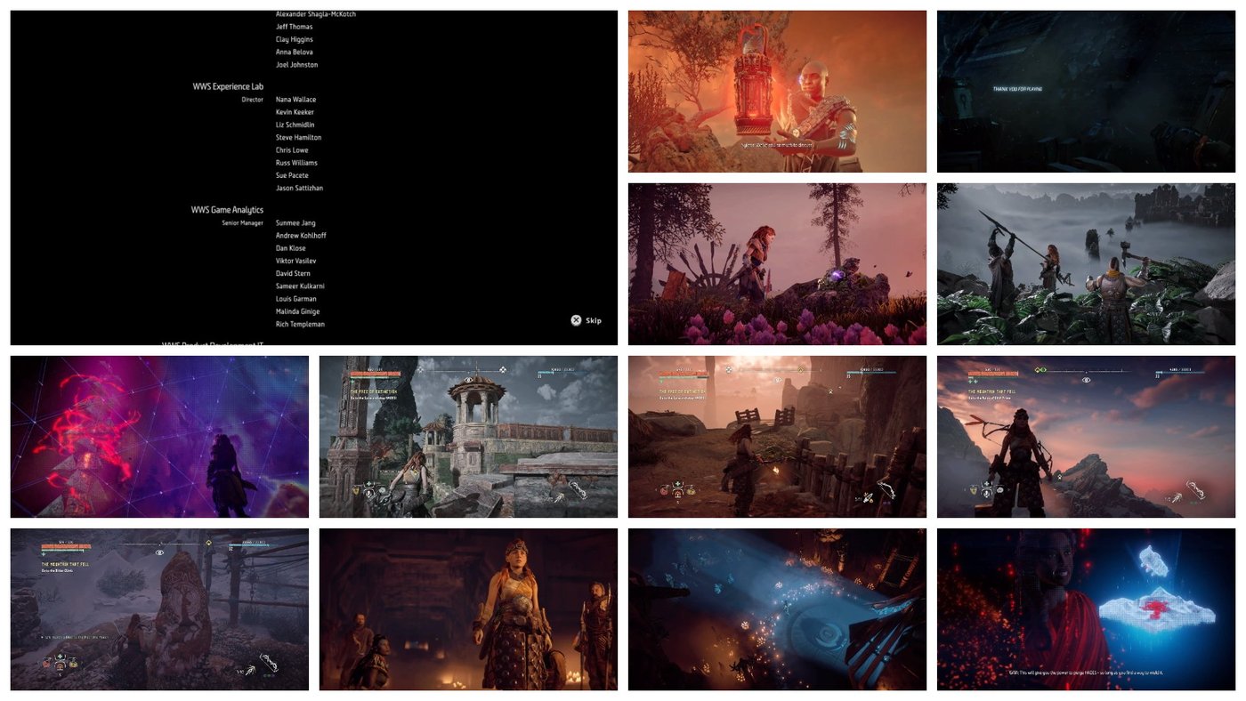Open the purple holographic grid scene thumbnail
This screenshot has width=1246, height=701.
(x=159, y=437)
